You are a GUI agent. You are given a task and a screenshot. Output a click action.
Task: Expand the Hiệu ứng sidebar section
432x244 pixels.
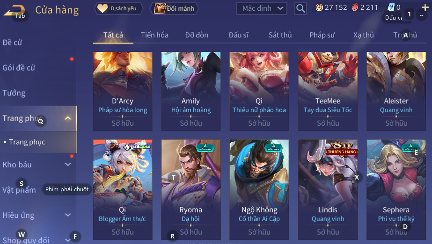(68, 215)
